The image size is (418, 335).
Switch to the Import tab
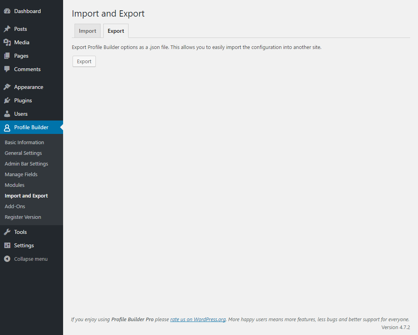[x=88, y=31]
